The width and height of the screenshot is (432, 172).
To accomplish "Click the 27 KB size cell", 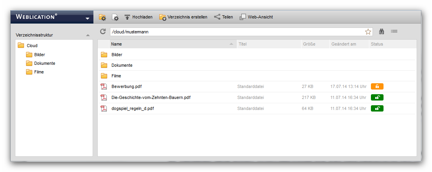I will 307,86.
